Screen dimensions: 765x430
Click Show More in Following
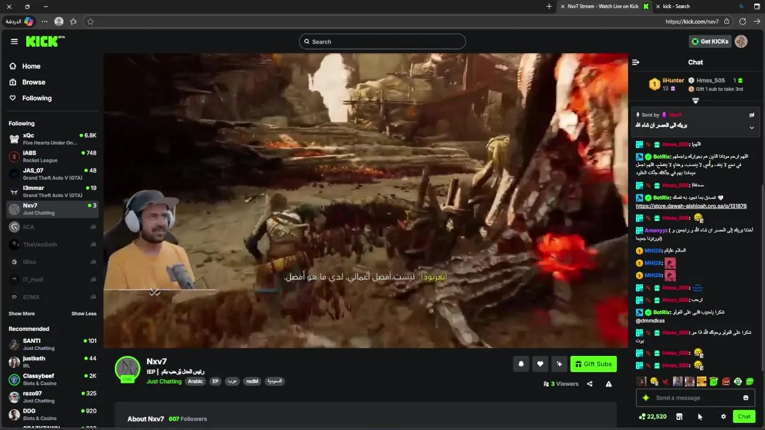22,314
